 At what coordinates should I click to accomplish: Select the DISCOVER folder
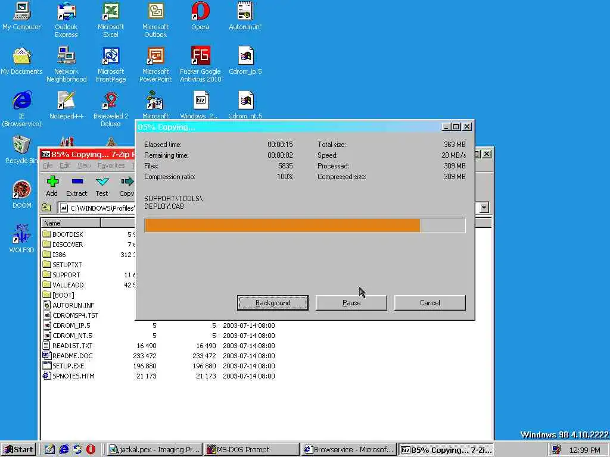click(63, 245)
